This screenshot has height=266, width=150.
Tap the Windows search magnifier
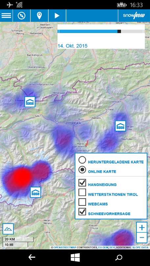[x=118, y=257]
